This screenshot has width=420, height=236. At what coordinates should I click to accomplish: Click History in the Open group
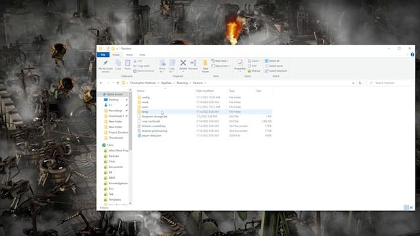pos(254,71)
